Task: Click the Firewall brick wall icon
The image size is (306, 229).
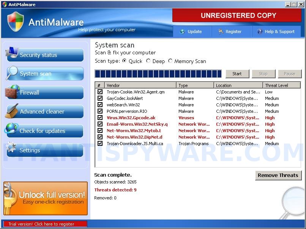Action: 12,92
